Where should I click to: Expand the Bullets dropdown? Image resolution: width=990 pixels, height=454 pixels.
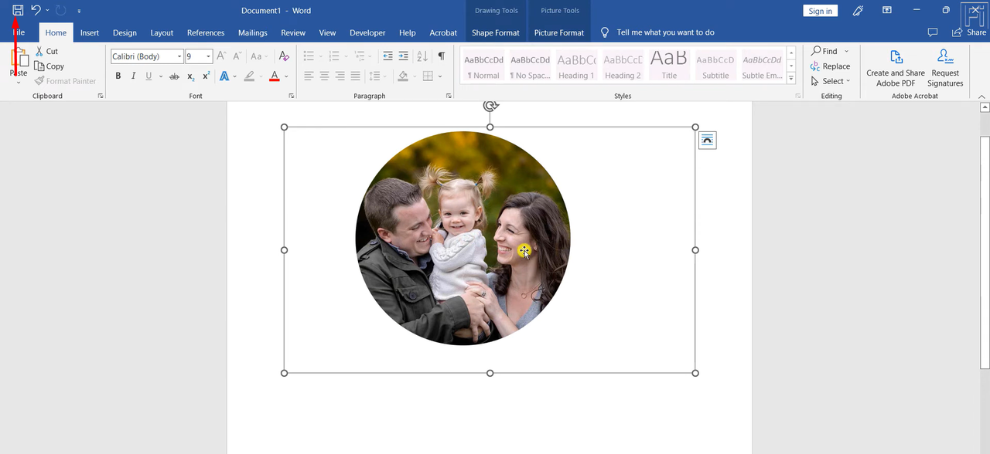(x=319, y=56)
